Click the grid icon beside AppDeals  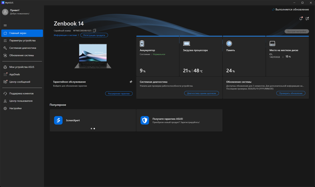(x=5, y=74)
